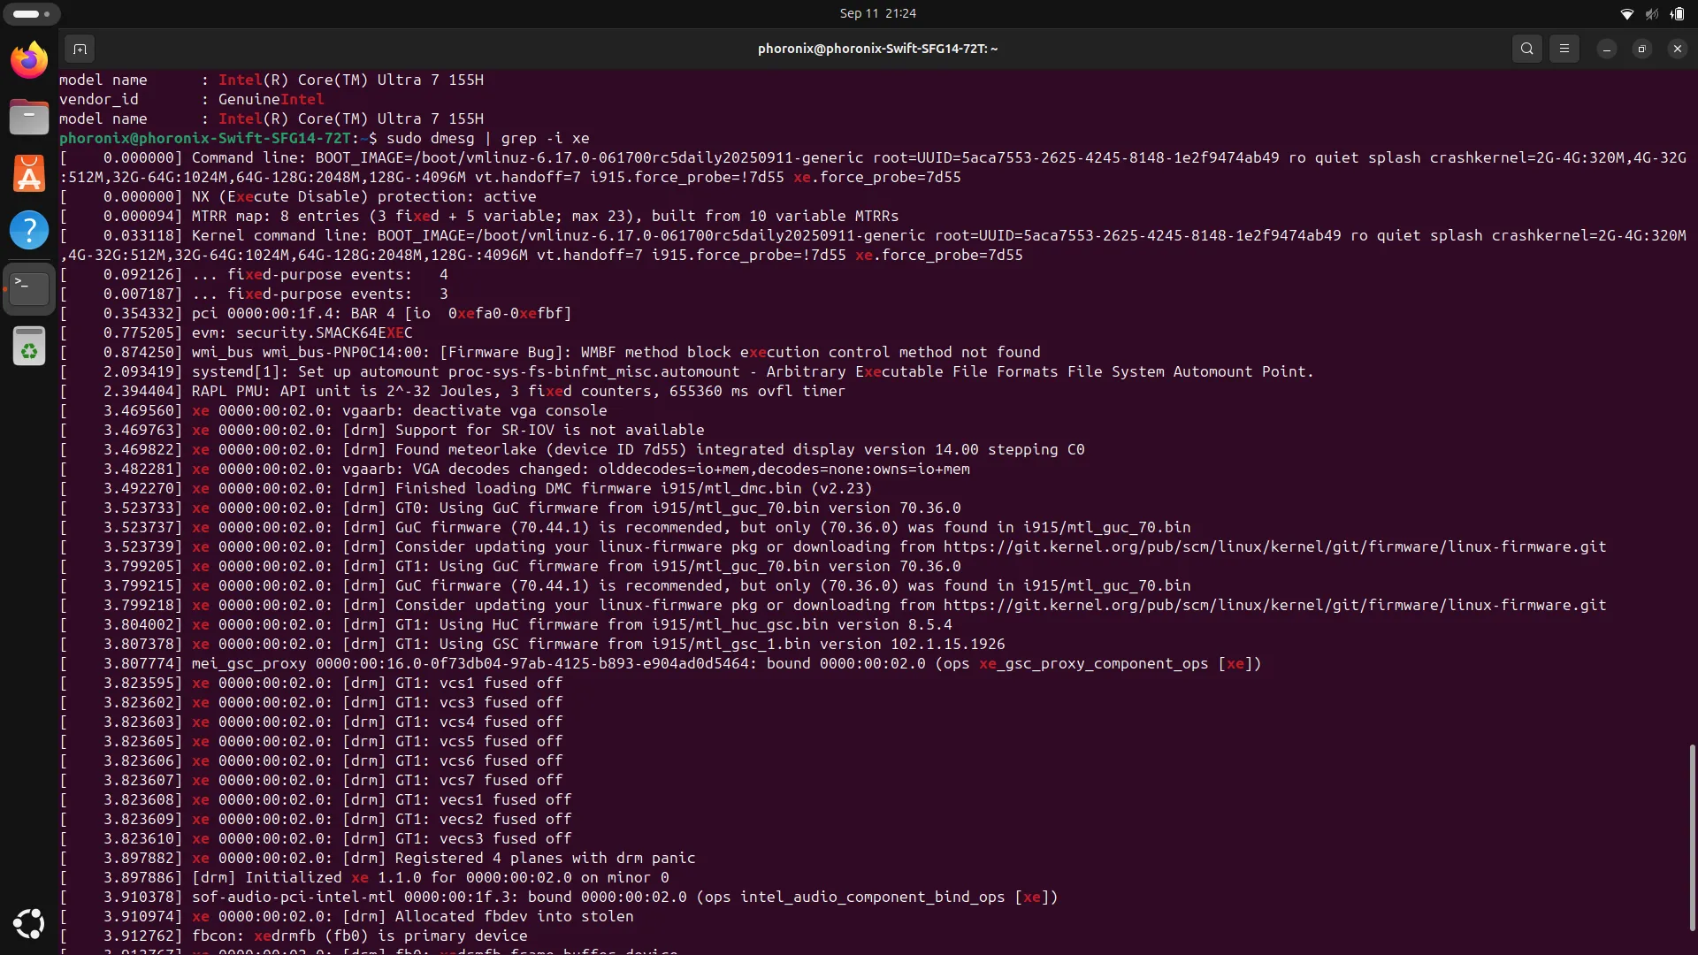Open a new terminal tab button
This screenshot has width=1698, height=955.
pyautogui.click(x=80, y=49)
